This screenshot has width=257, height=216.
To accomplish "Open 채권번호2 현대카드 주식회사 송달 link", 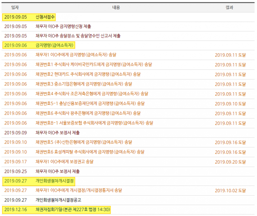I will (x=88, y=74).
